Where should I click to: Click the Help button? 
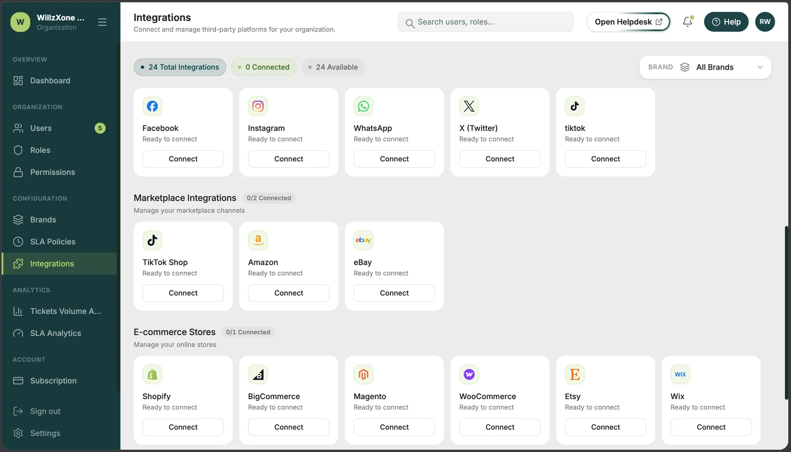tap(726, 22)
